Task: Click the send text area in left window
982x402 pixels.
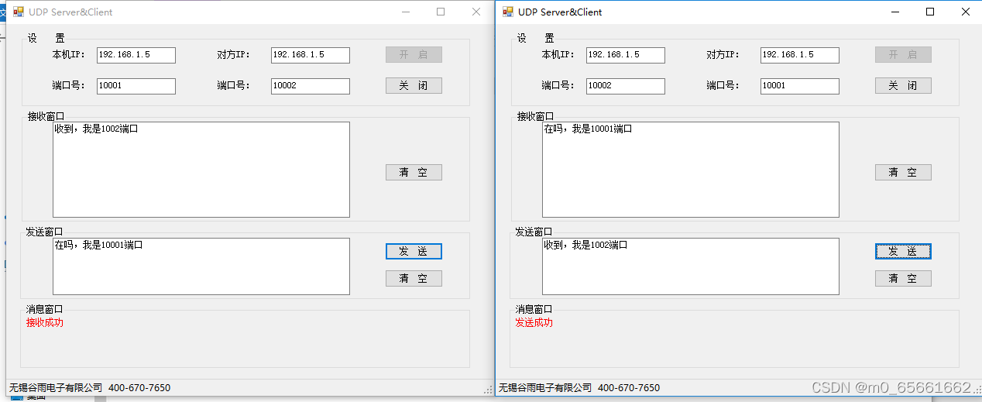Action: click(201, 266)
